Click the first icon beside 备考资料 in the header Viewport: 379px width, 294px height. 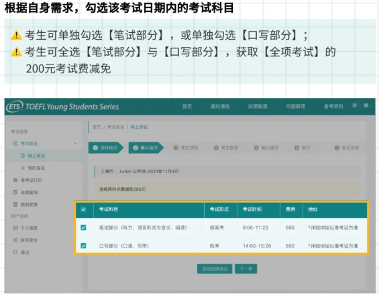[x=355, y=105]
